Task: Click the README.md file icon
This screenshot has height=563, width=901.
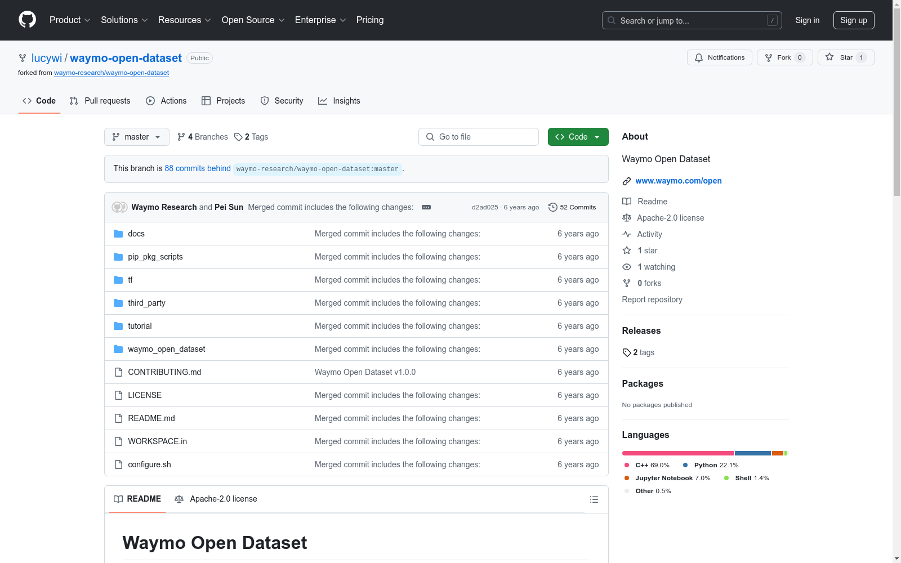Action: (x=118, y=418)
